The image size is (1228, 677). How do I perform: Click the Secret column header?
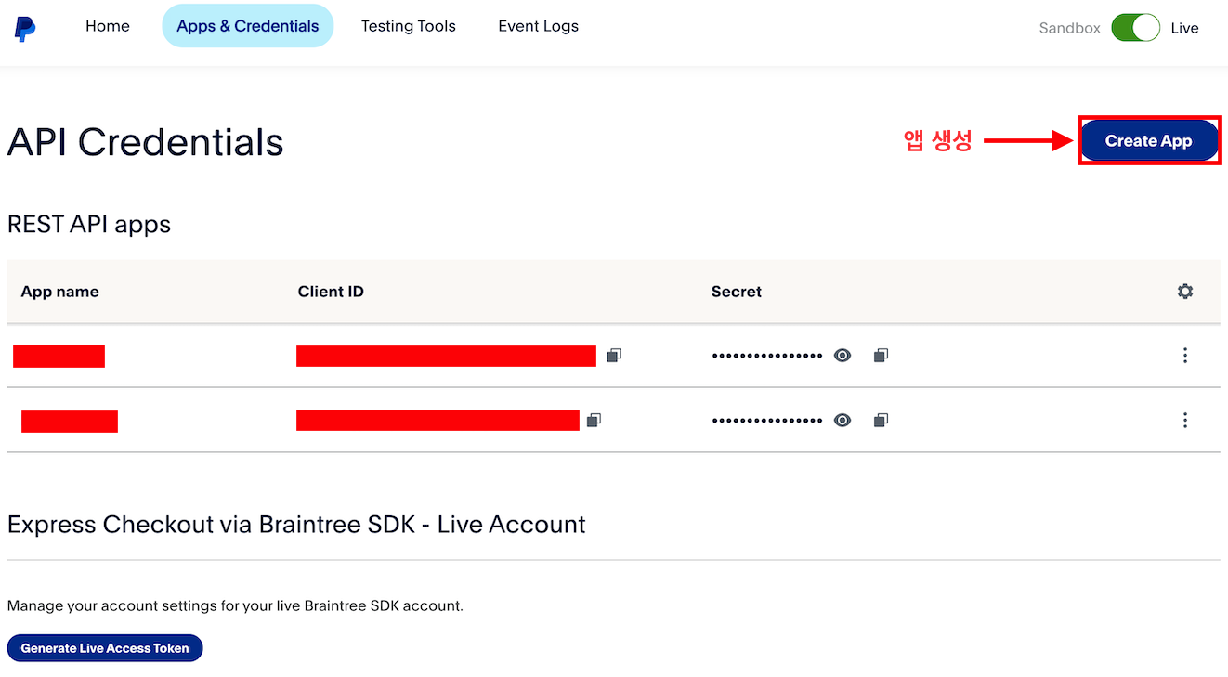(x=737, y=292)
